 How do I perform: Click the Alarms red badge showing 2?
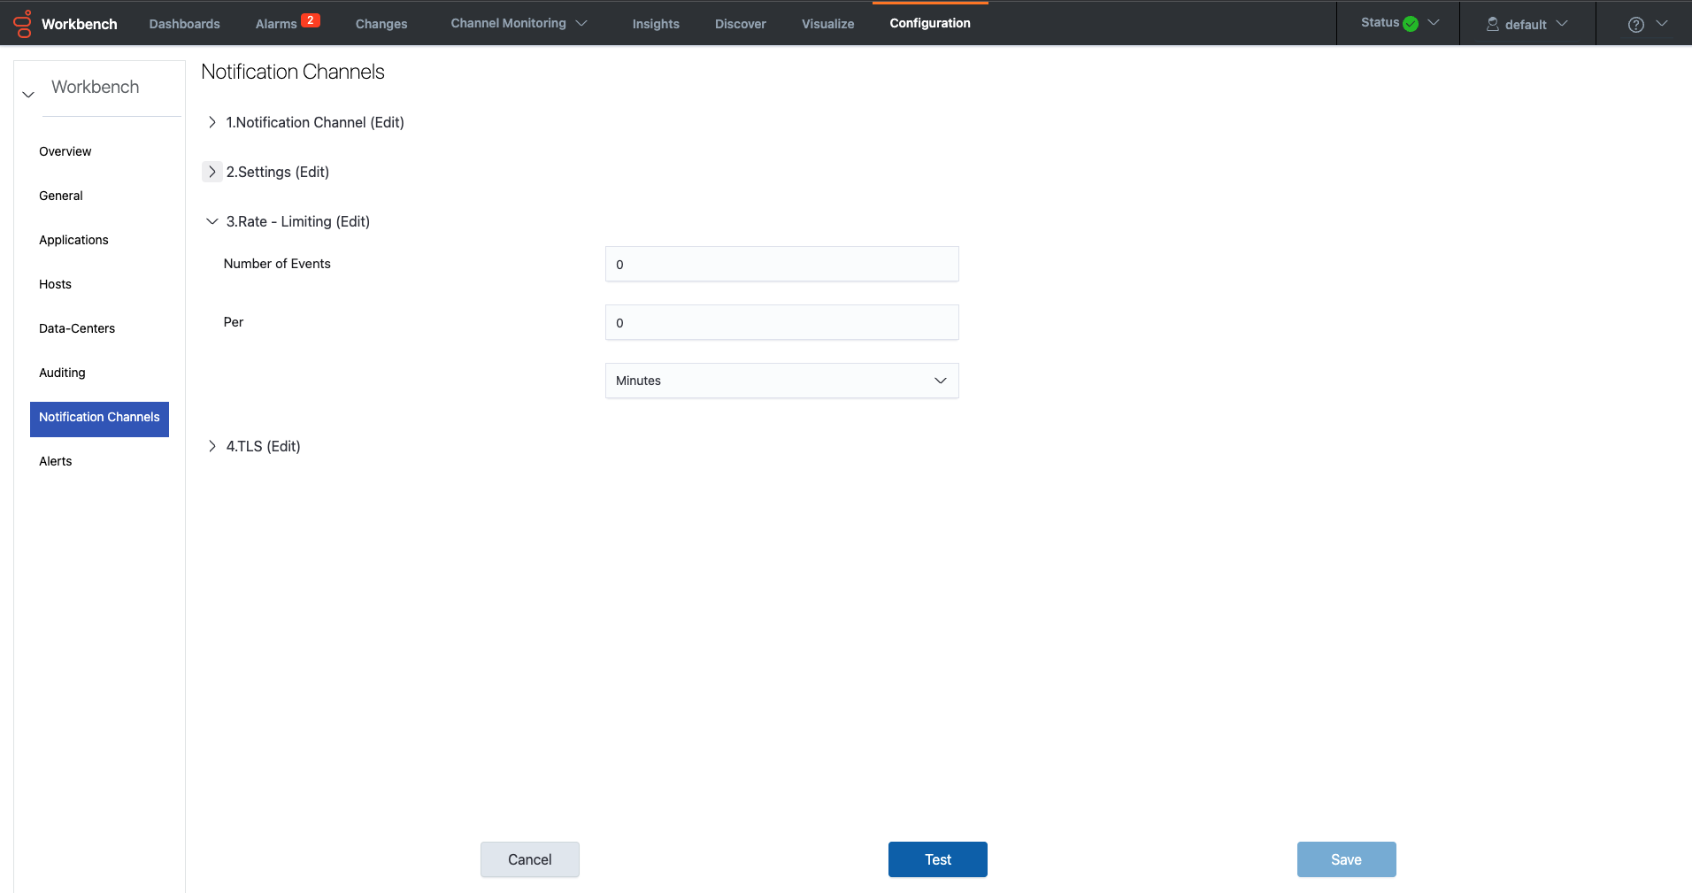(x=311, y=18)
